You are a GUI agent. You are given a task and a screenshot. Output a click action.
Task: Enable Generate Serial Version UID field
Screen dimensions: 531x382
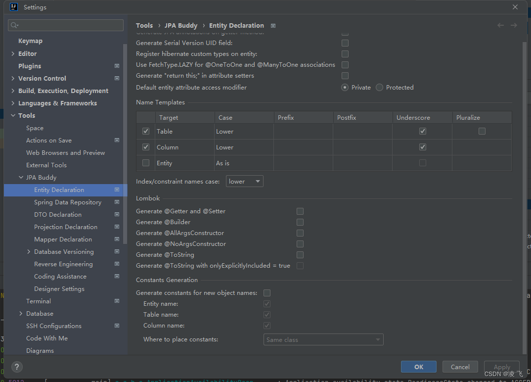345,43
